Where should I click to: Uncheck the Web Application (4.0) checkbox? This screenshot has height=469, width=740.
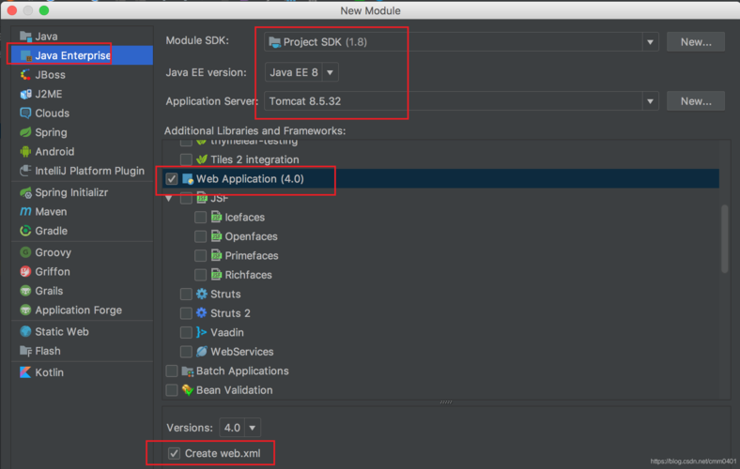[x=172, y=179]
